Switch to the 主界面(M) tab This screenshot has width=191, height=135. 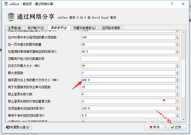[15, 28]
